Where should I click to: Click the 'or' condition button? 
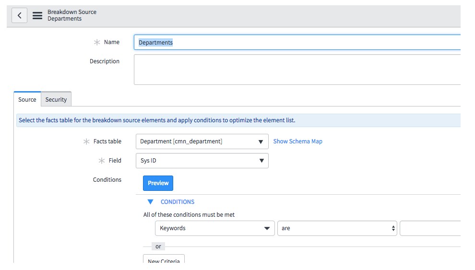[158, 247]
